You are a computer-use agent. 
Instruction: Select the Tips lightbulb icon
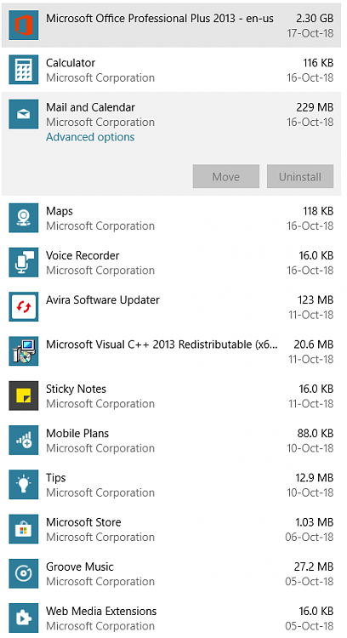coord(24,485)
